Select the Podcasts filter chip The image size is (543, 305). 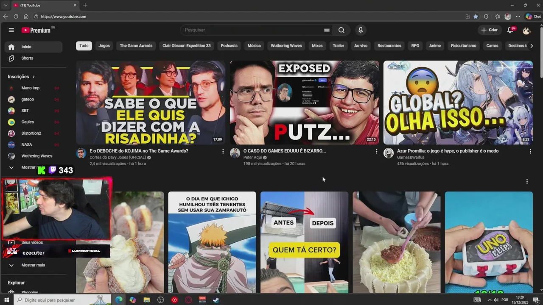[229, 46]
